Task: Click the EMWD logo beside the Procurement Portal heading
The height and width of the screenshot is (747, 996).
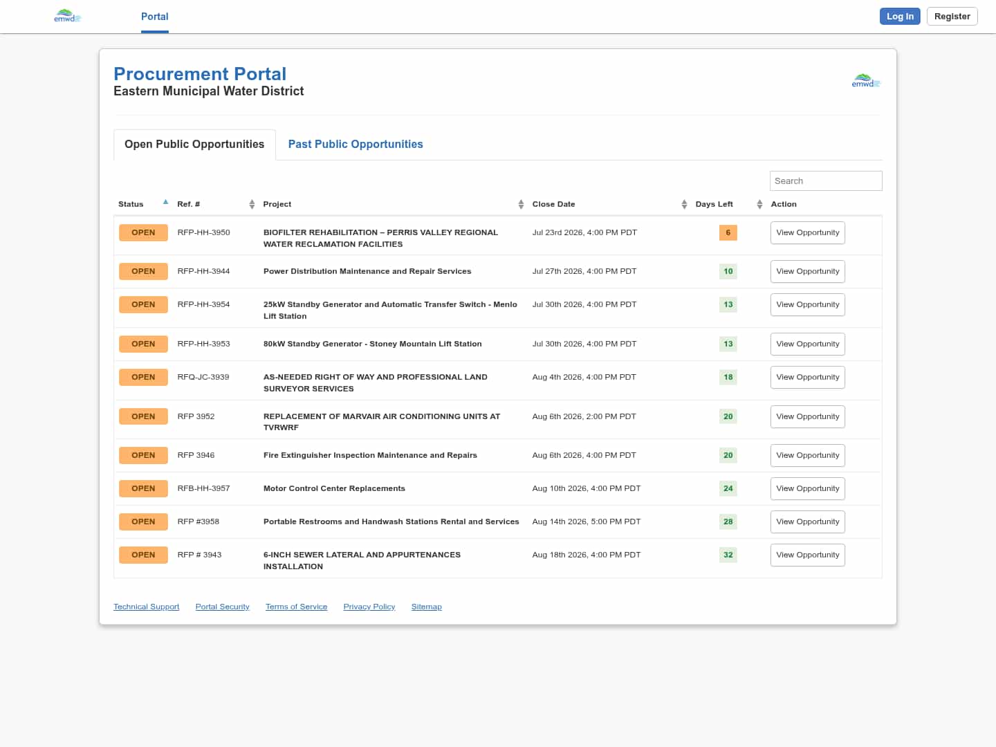Action: [x=866, y=81]
